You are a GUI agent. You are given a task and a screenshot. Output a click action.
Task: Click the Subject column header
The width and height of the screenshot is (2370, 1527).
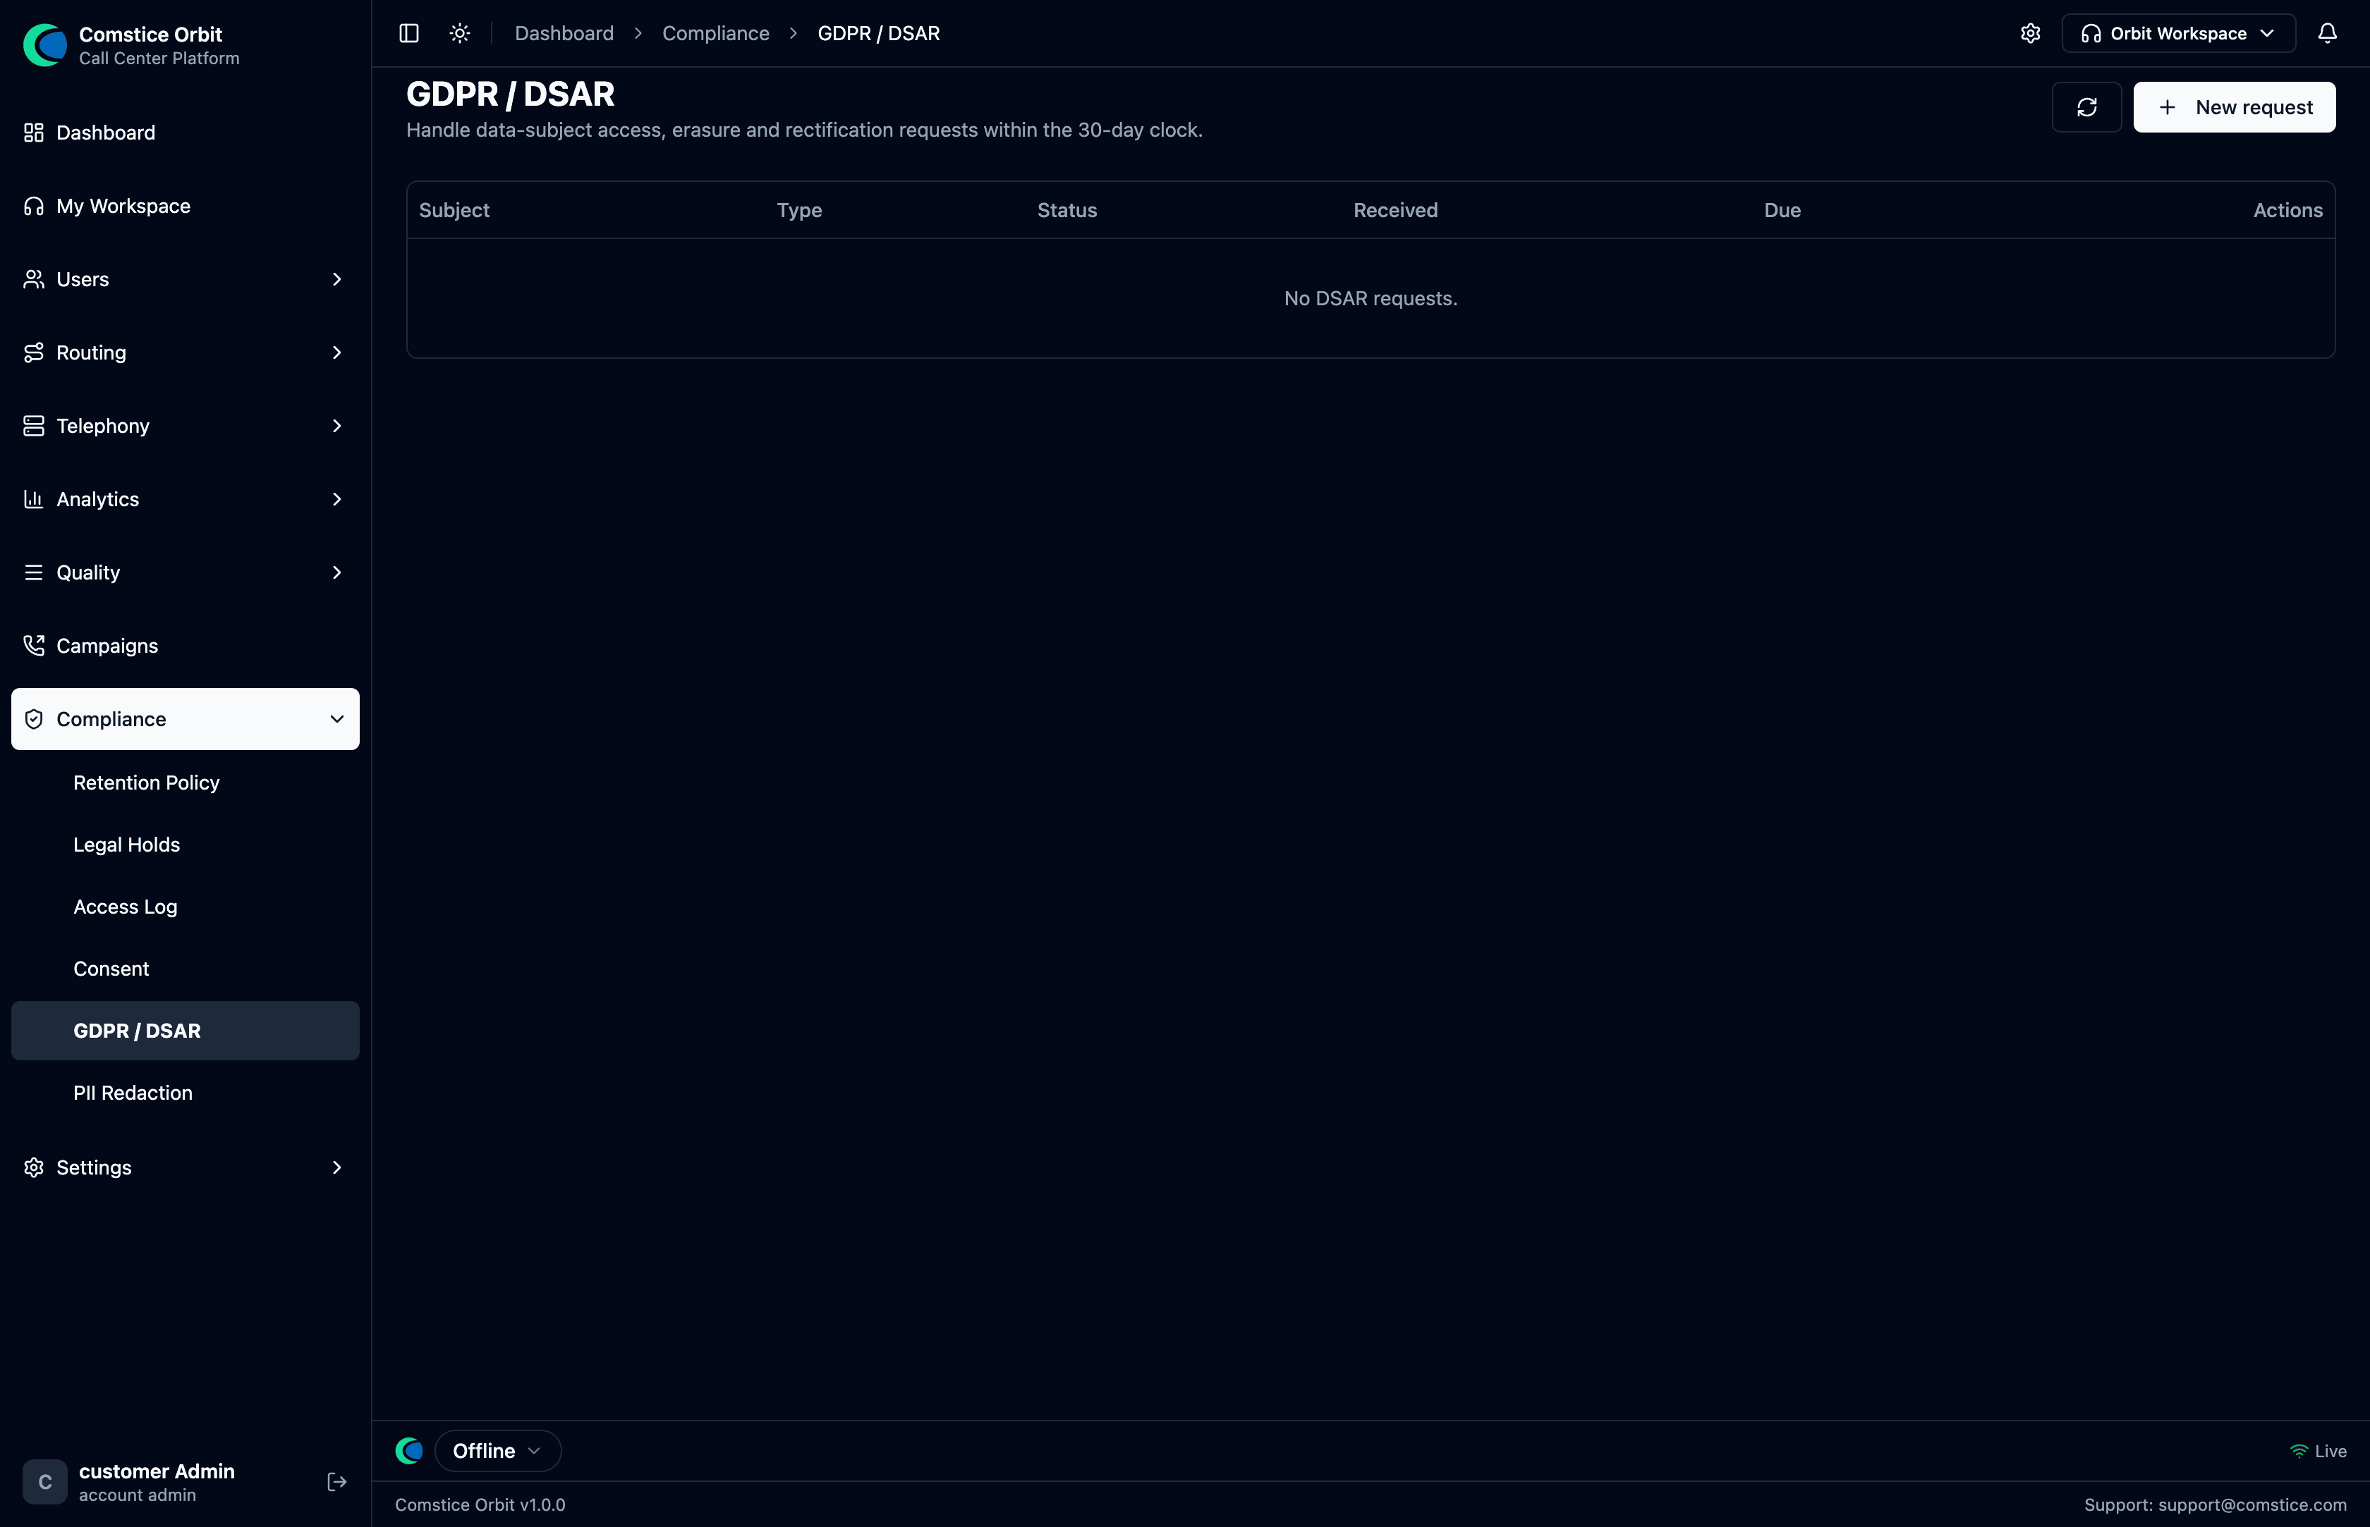[x=454, y=210]
